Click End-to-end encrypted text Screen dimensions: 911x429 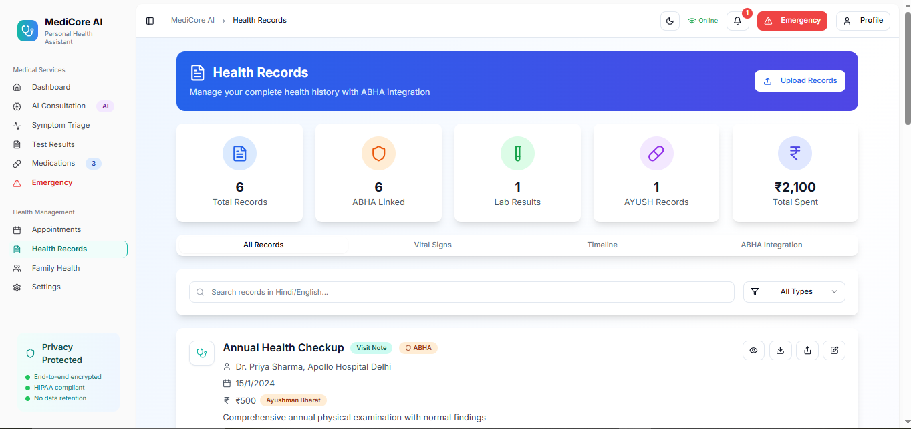pyautogui.click(x=68, y=377)
